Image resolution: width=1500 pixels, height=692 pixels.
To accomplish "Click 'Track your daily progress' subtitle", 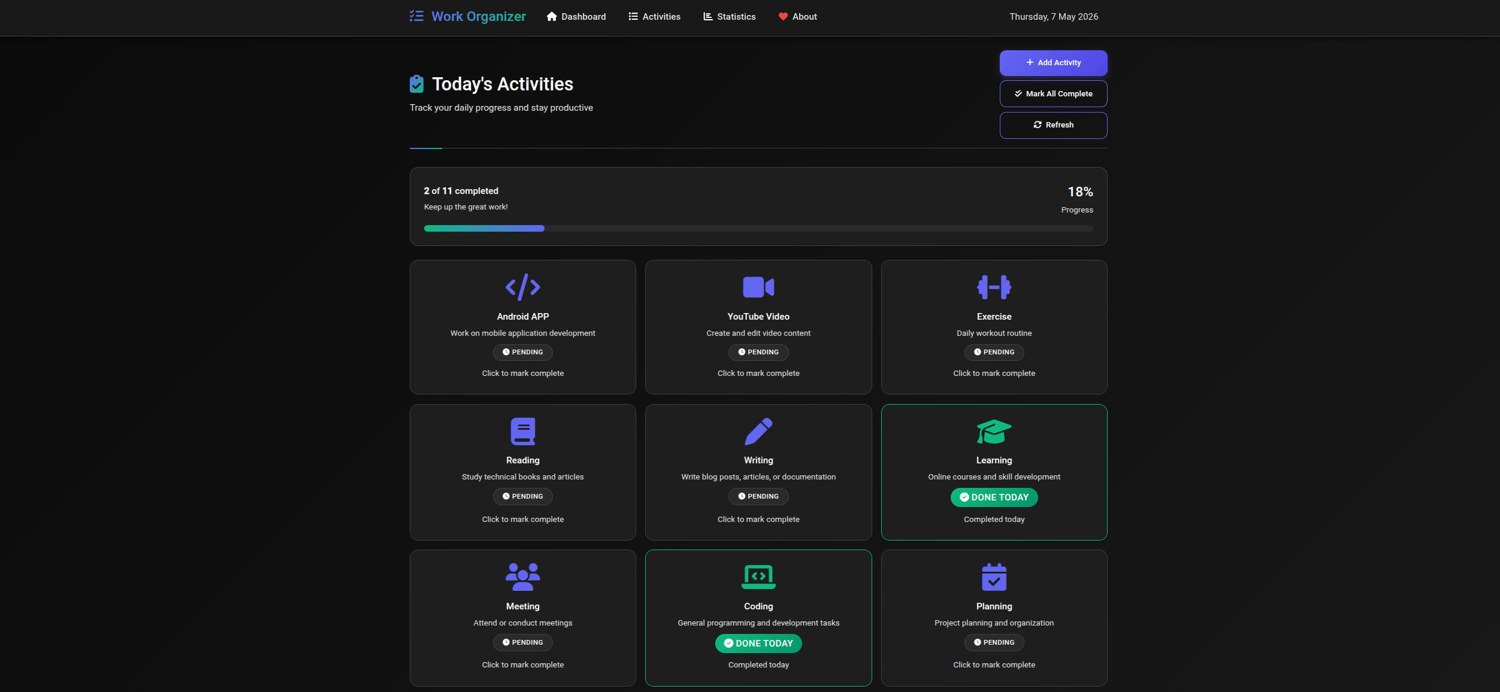I will point(501,108).
